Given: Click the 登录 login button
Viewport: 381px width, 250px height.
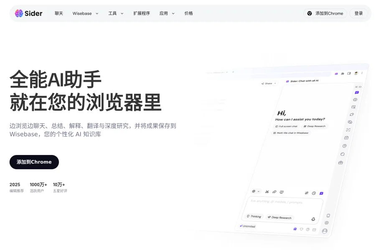Looking at the screenshot, I should (x=358, y=13).
